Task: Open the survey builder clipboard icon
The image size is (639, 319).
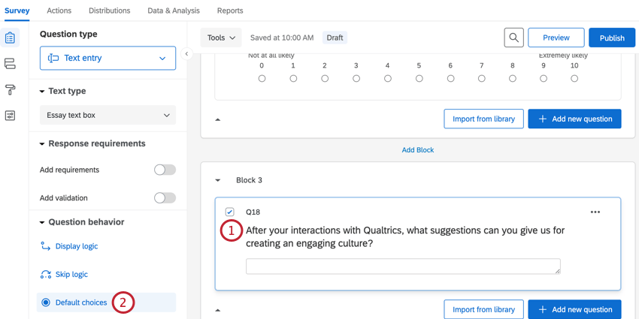Action: click(10, 38)
